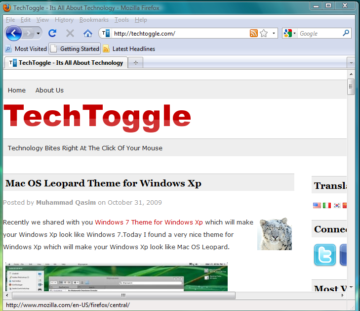Viewport: 360px width, 311px height.
Task: Select the Korean flag translation icon
Action: pos(337,205)
